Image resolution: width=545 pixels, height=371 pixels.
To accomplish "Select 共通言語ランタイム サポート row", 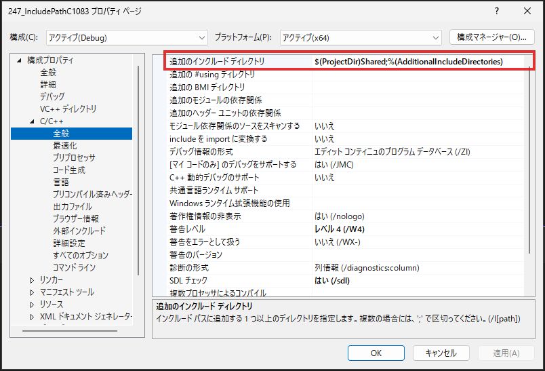I will point(345,190).
